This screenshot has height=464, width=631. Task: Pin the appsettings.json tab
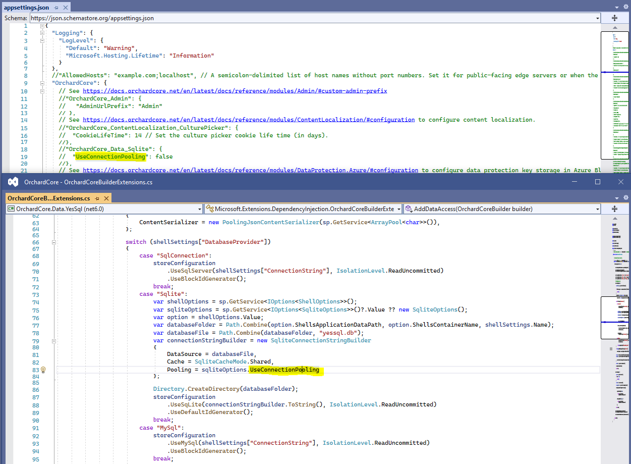56,8
